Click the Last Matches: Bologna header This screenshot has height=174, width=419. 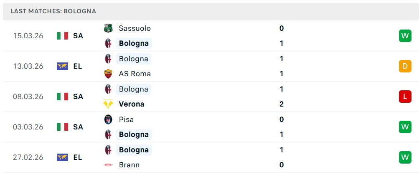pyautogui.click(x=53, y=11)
